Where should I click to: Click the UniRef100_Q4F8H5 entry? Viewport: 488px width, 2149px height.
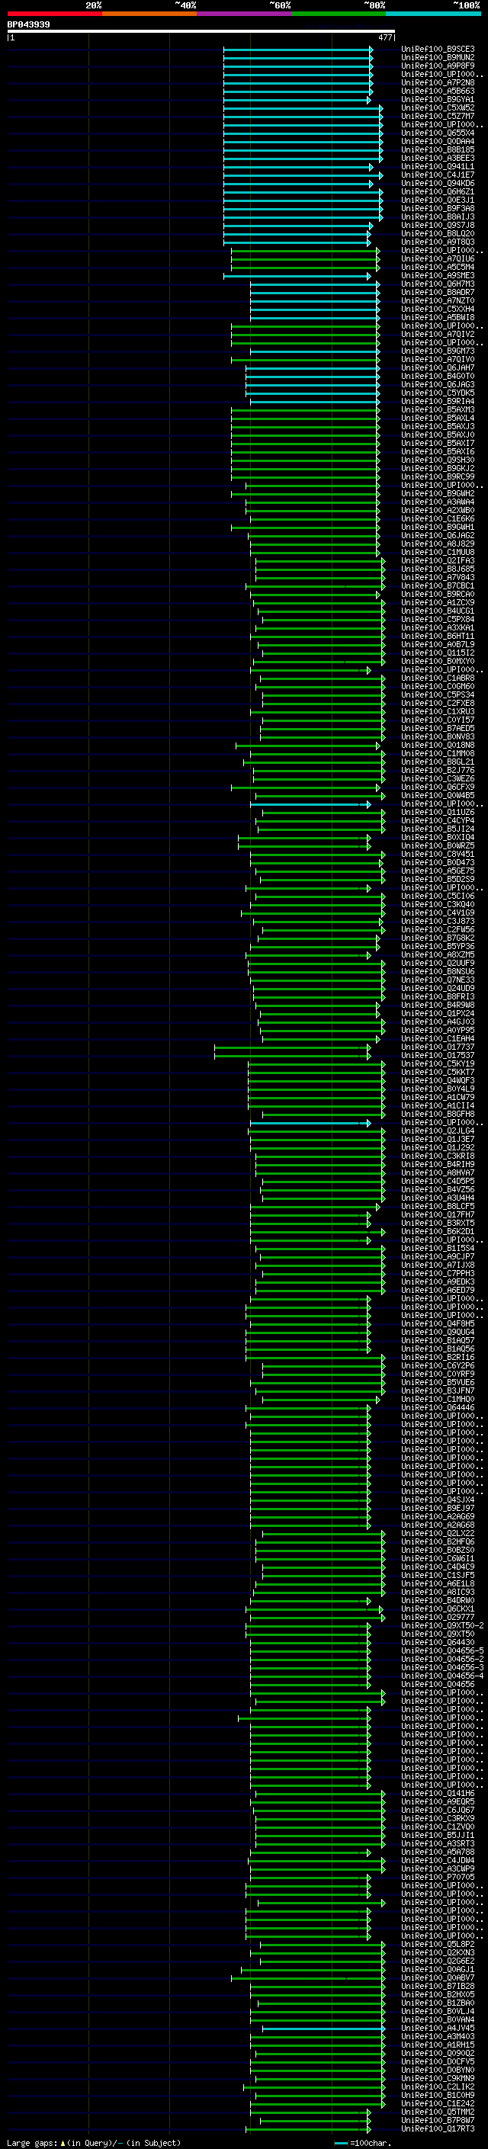tap(438, 1324)
